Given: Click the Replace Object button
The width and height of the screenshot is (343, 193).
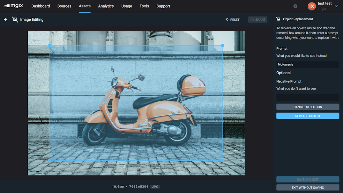Looking at the screenshot, I should (x=307, y=116).
